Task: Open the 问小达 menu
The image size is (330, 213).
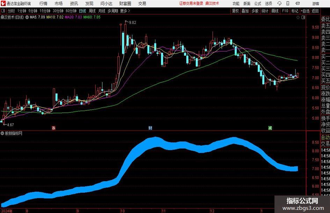Action: click(x=106, y=3)
